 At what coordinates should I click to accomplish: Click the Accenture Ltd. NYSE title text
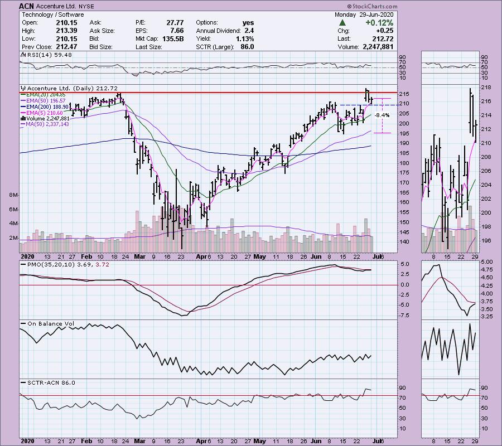65,6
